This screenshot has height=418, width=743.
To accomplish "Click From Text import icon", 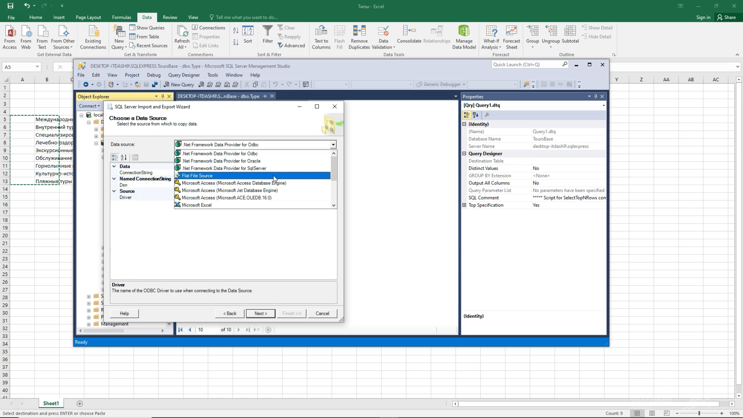I will [x=42, y=37].
